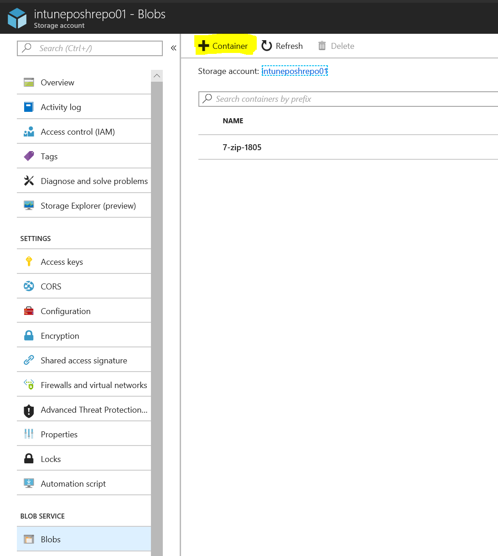Click the purple Tags icon

(x=29, y=156)
